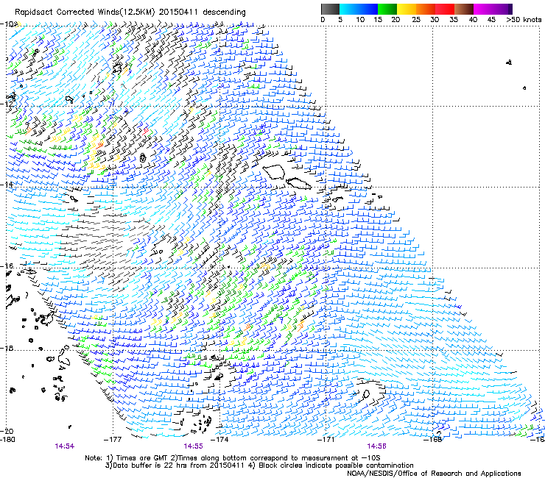Click the "-171" longitude axis label
Image resolution: width=545 pixels, height=478 pixels.
326,440
